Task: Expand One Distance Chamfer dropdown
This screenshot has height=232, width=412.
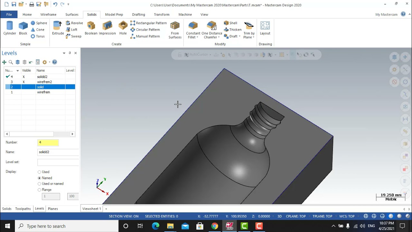Action: coord(220,37)
